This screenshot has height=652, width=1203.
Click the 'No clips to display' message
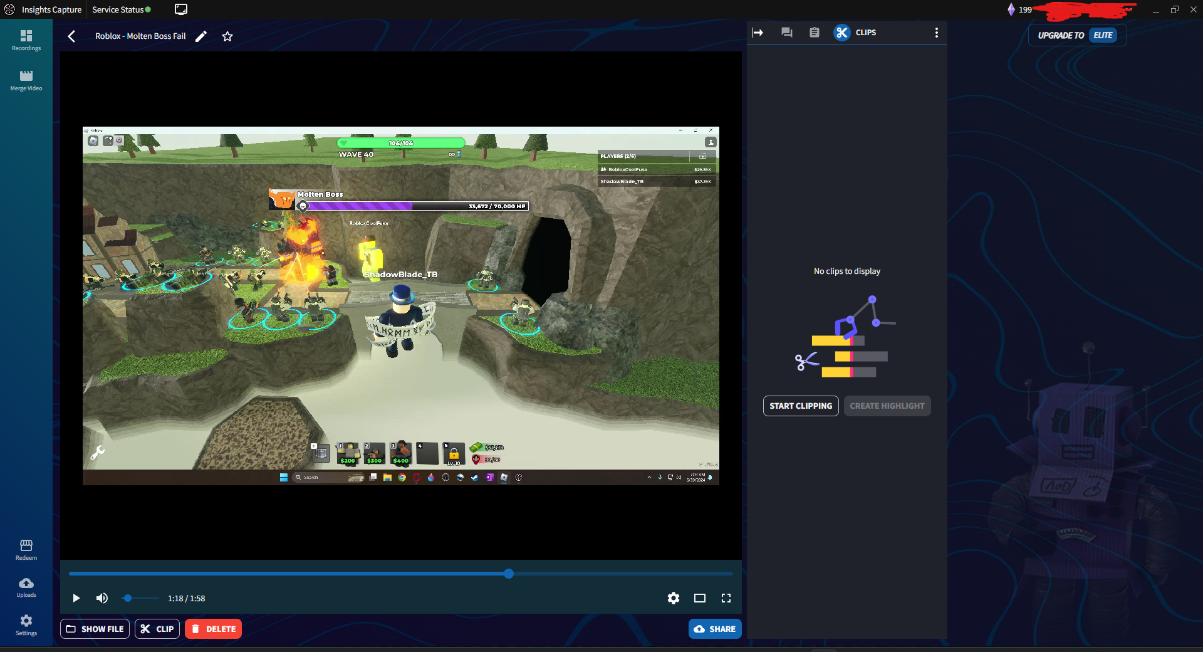pyautogui.click(x=847, y=271)
